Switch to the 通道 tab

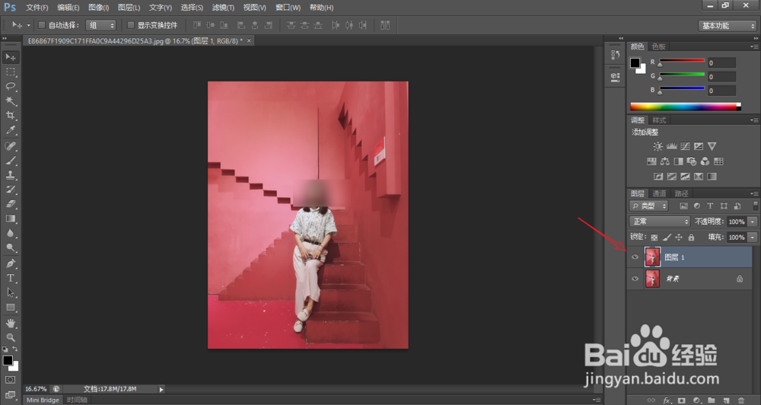point(658,193)
